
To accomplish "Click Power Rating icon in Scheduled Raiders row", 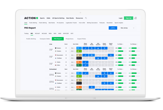I will (x=104, y=73).
